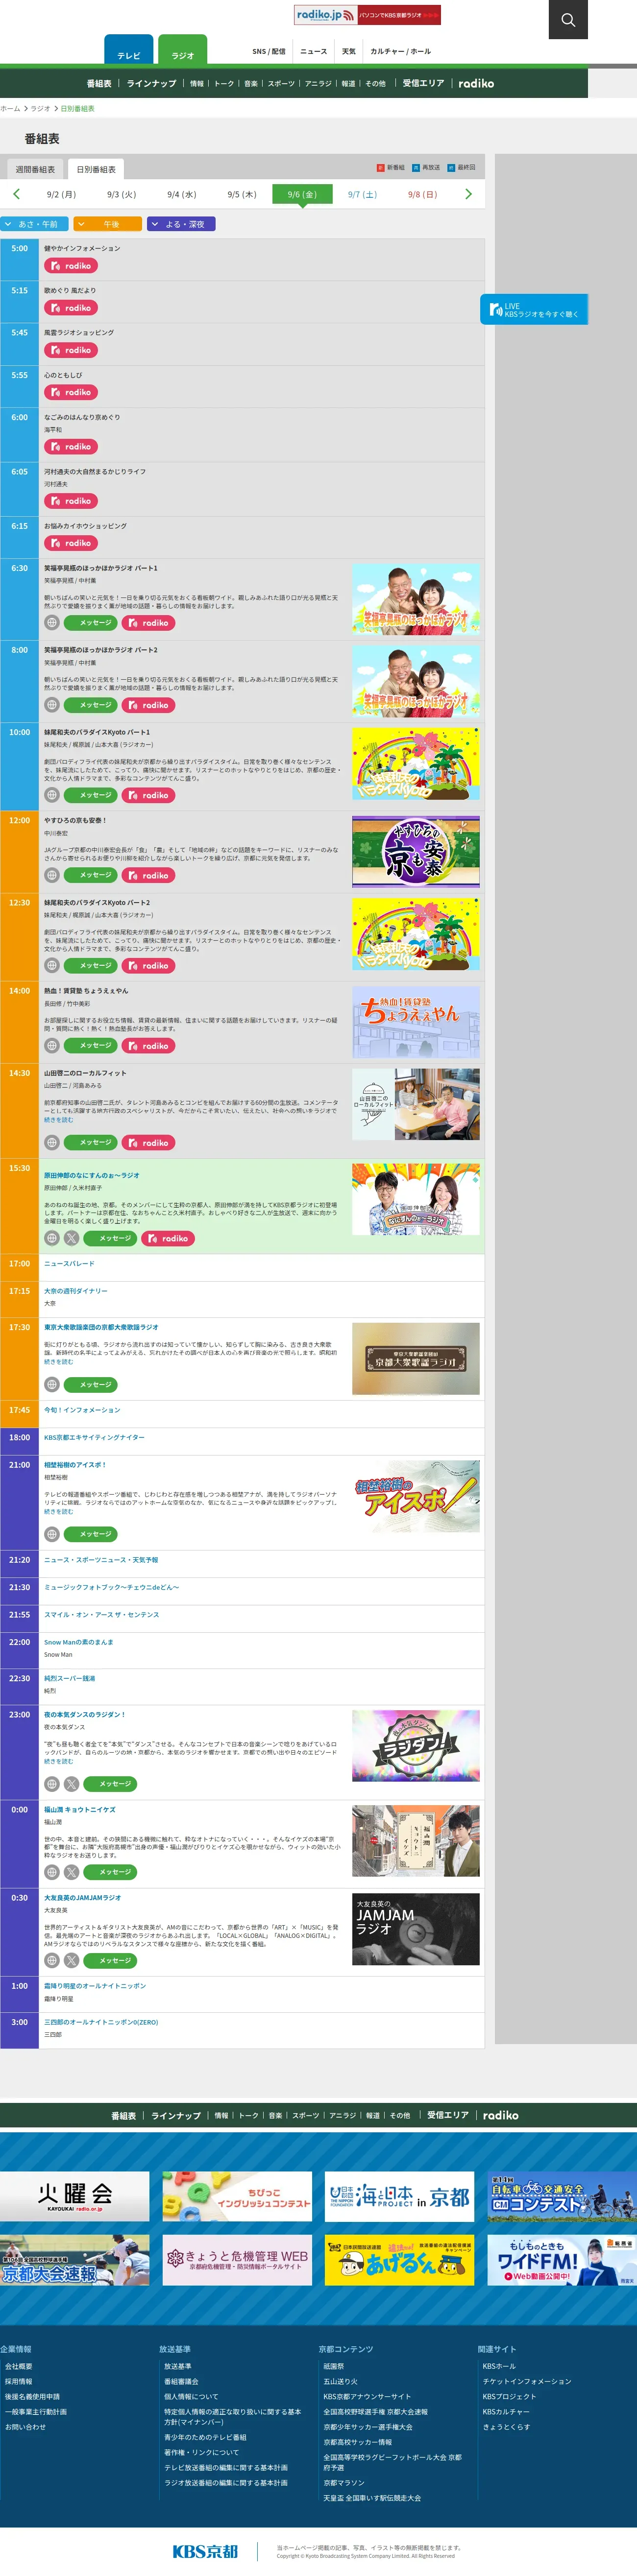637x2576 pixels.
Task: Open the 海と日本 PROJECT in 京都 banner
Action: pyautogui.click(x=399, y=2196)
